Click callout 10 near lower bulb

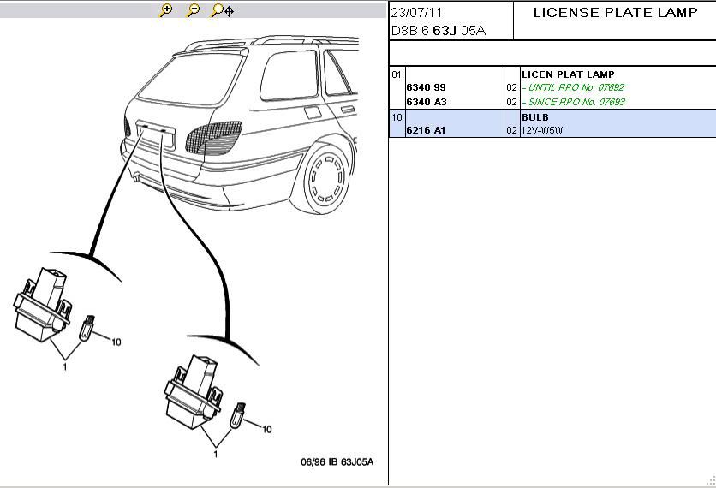[x=266, y=429]
